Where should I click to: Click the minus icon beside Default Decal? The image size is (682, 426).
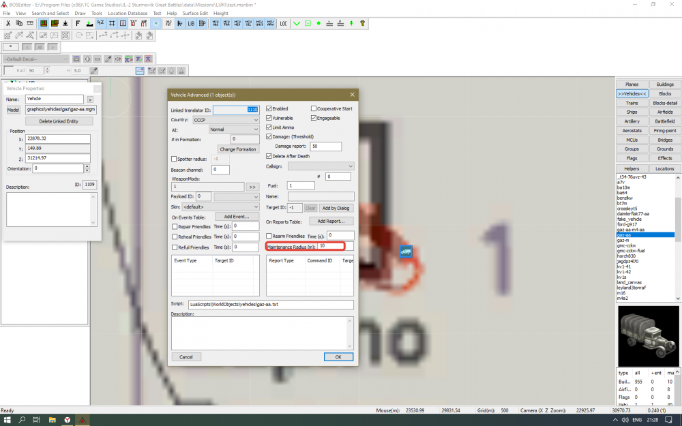[97, 59]
